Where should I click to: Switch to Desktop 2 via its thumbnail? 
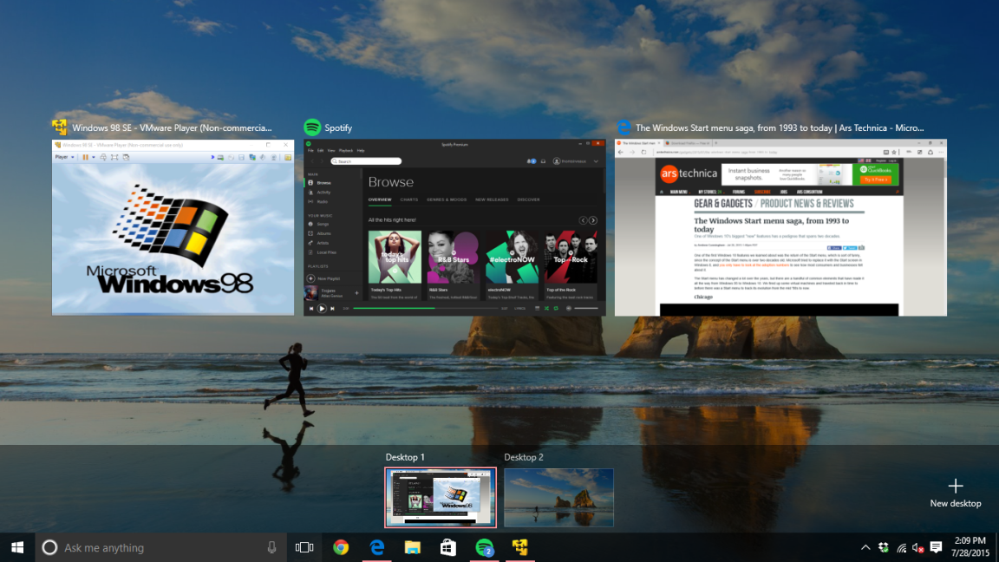558,496
